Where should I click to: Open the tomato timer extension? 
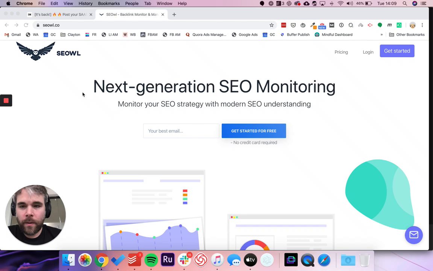(303, 25)
